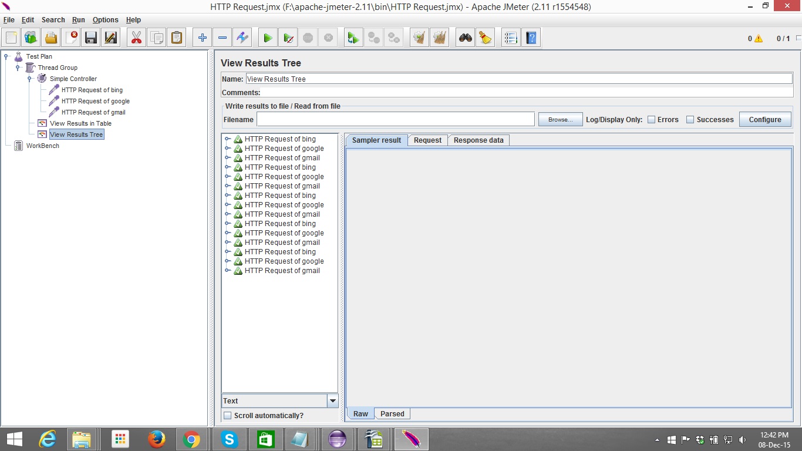Click the Paste clipboard icon

[x=177, y=38]
